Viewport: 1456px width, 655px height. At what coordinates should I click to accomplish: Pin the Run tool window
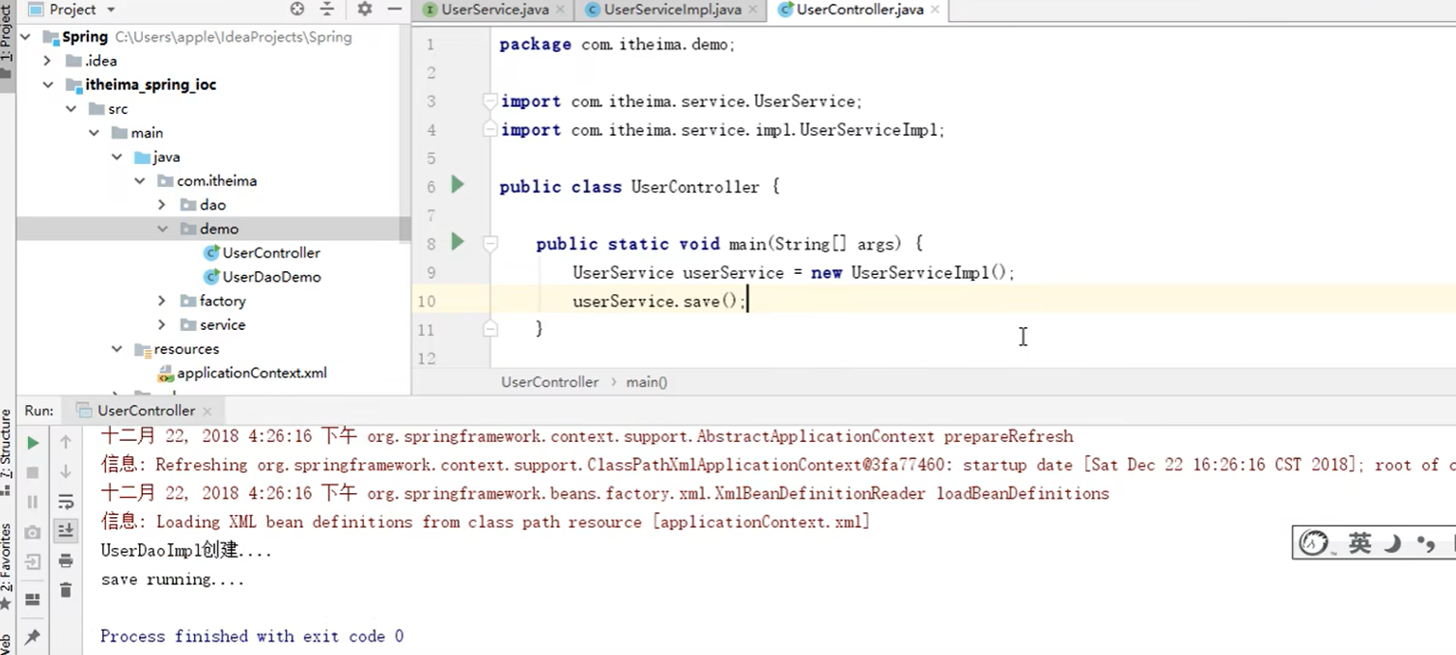coord(32,634)
